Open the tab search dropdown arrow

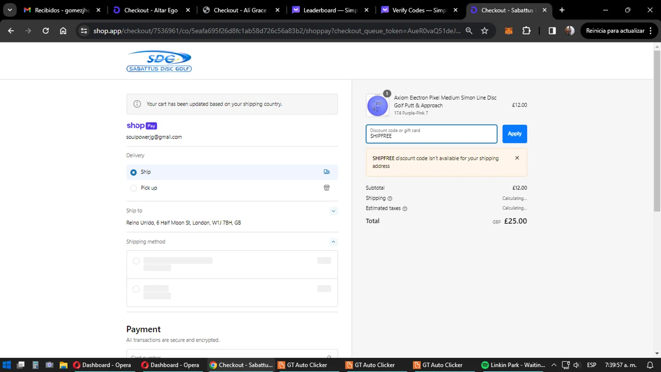[10, 10]
